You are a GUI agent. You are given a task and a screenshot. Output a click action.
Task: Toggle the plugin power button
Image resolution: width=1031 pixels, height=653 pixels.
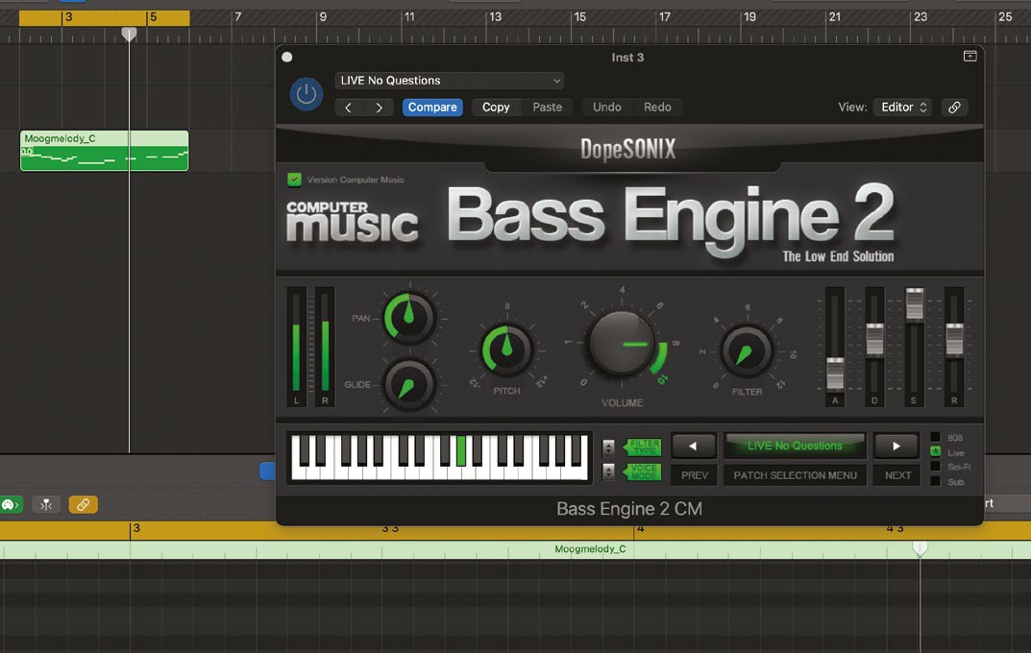tap(306, 94)
